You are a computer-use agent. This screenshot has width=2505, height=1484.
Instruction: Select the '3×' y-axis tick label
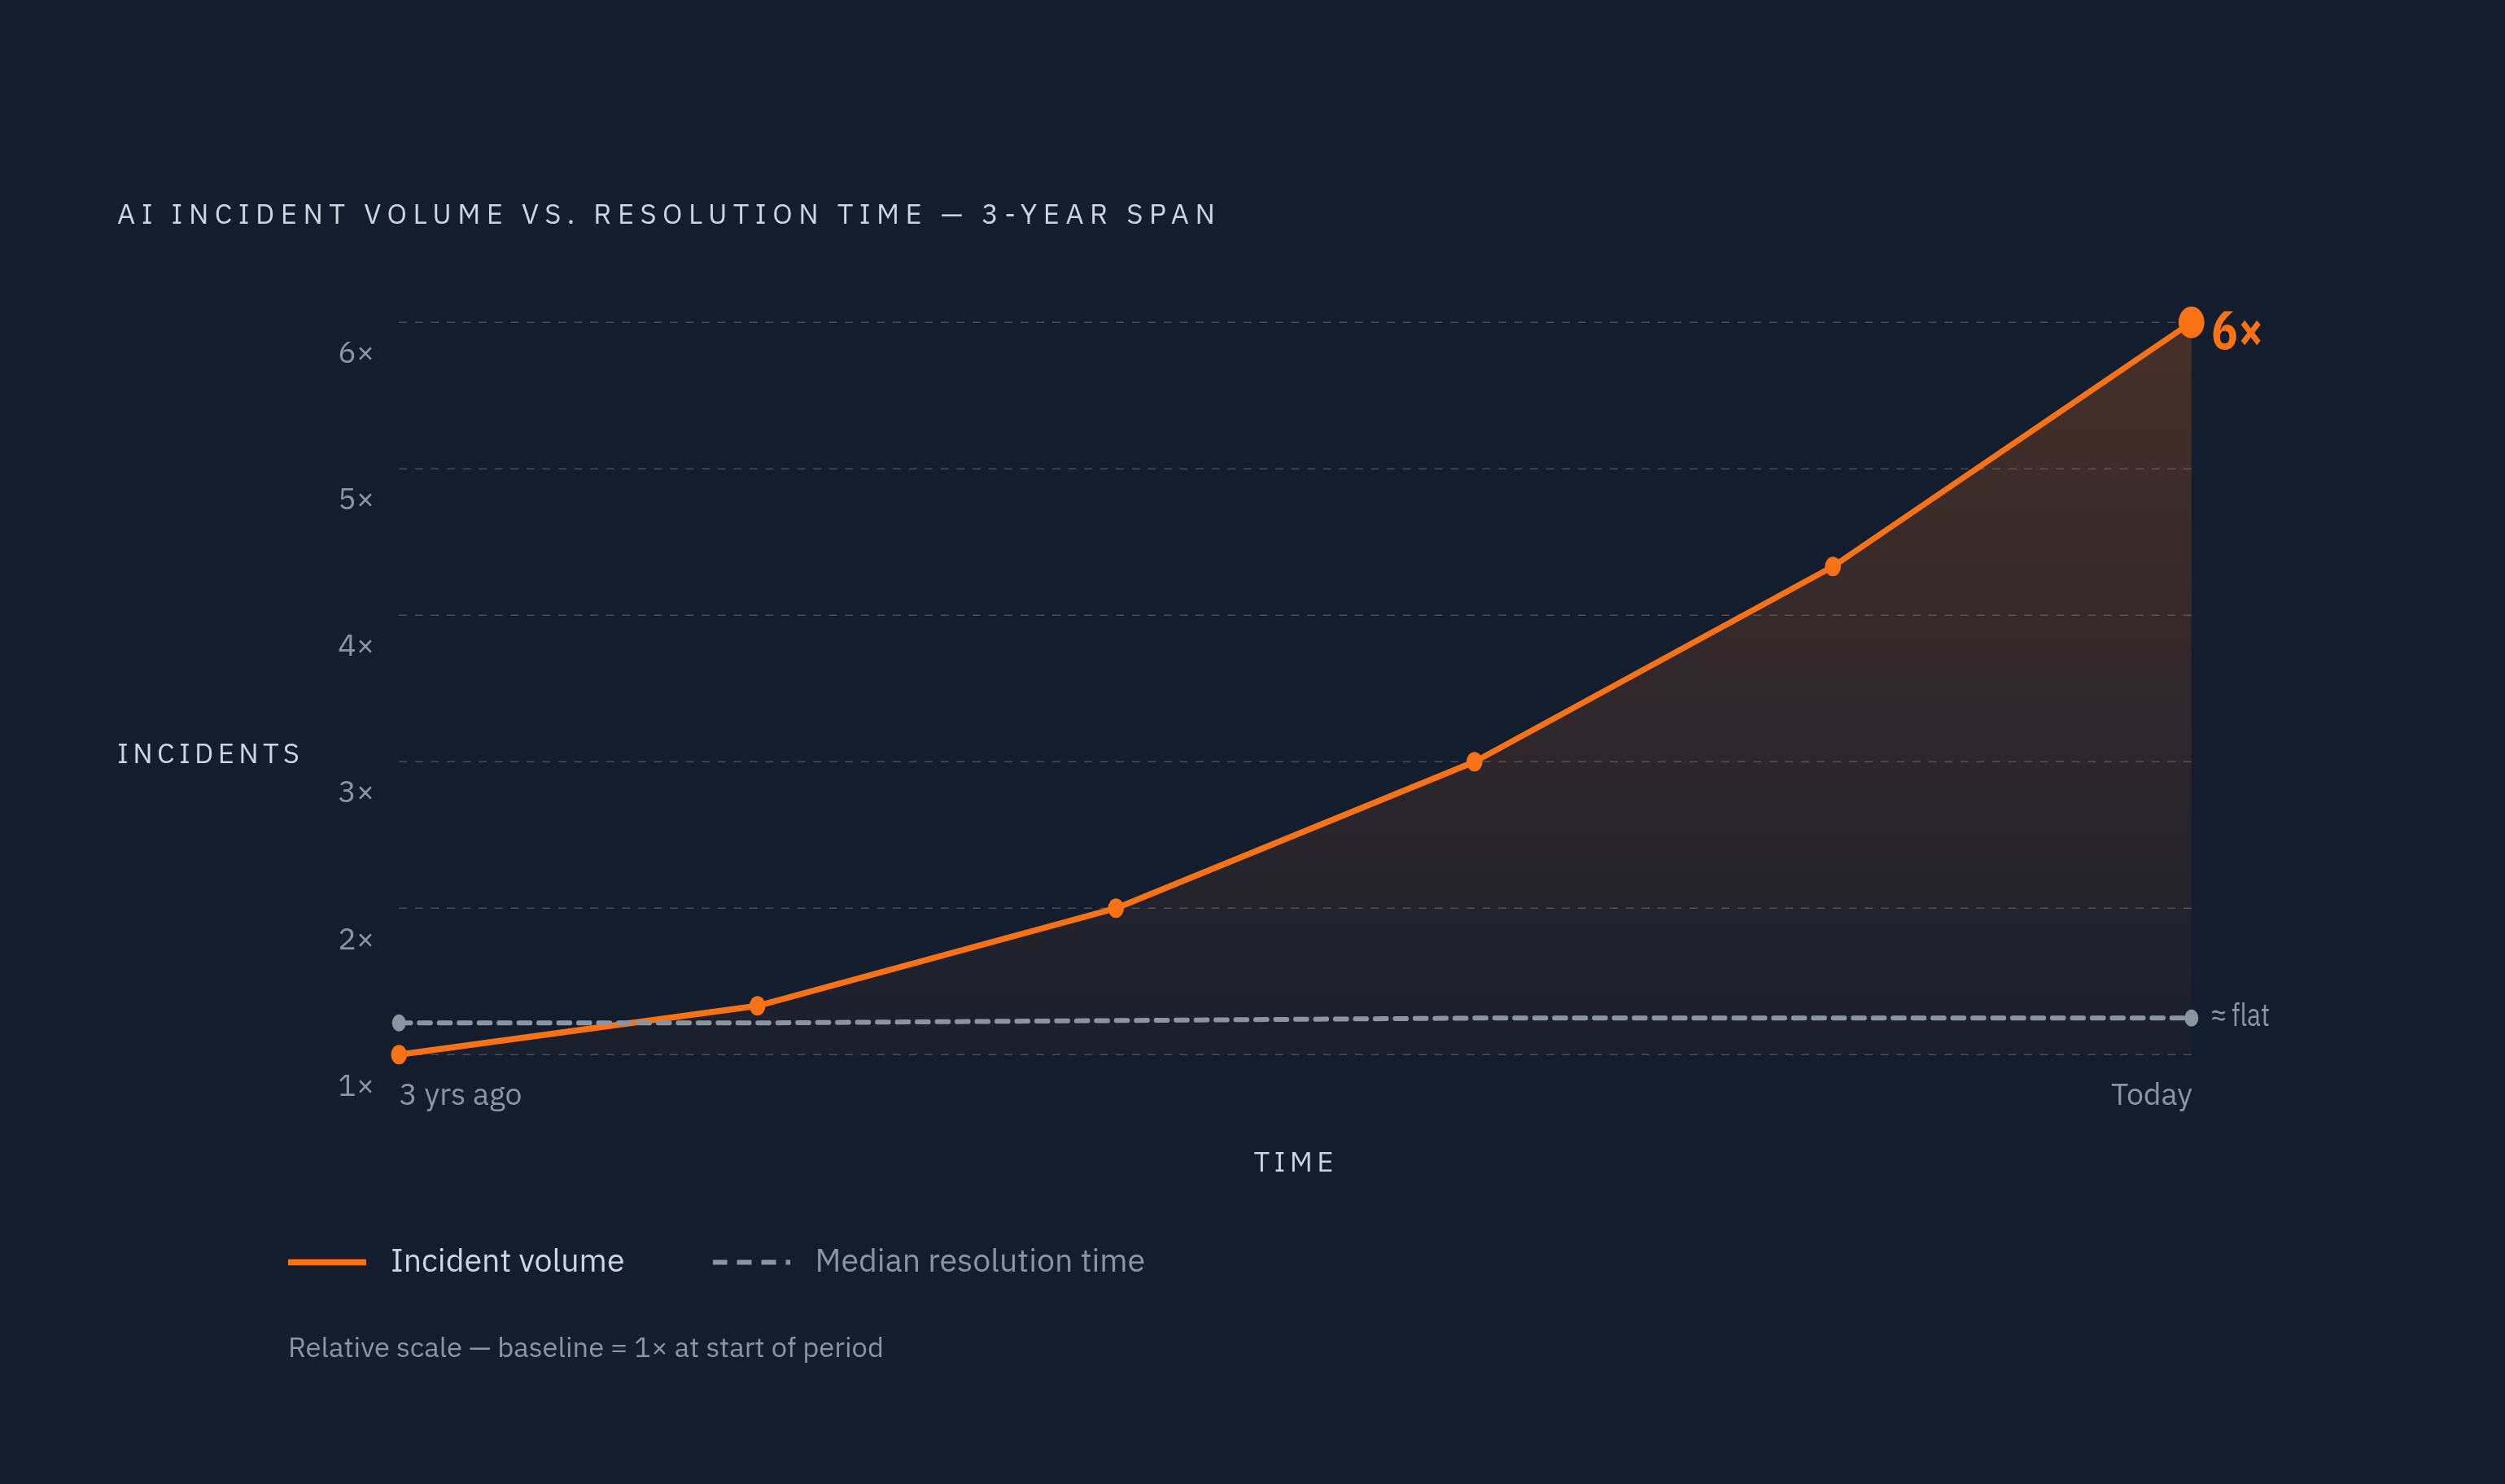click(x=355, y=792)
